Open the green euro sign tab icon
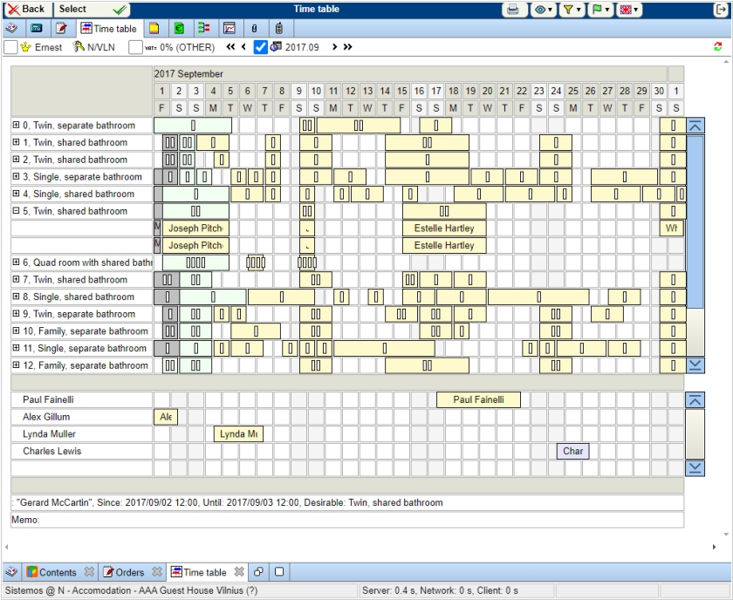 tap(178, 29)
